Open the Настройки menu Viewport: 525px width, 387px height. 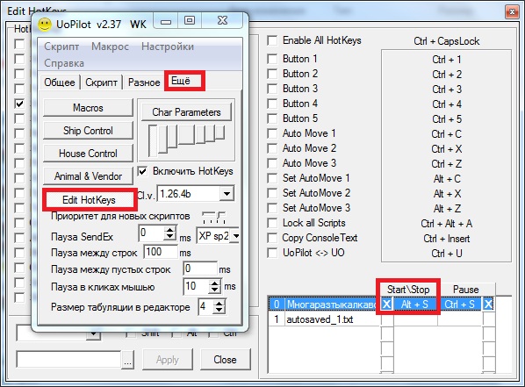168,47
